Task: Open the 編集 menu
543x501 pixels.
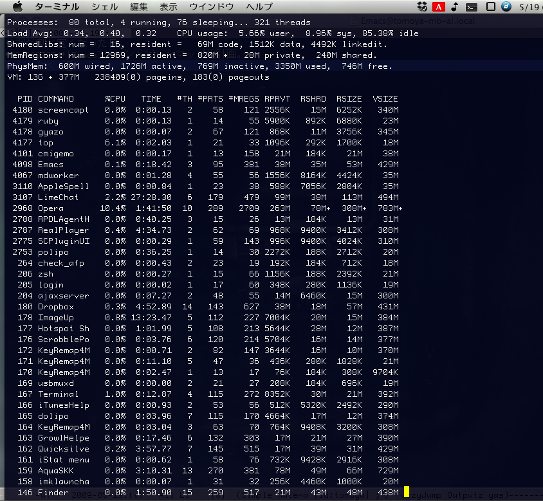Action: (138, 6)
